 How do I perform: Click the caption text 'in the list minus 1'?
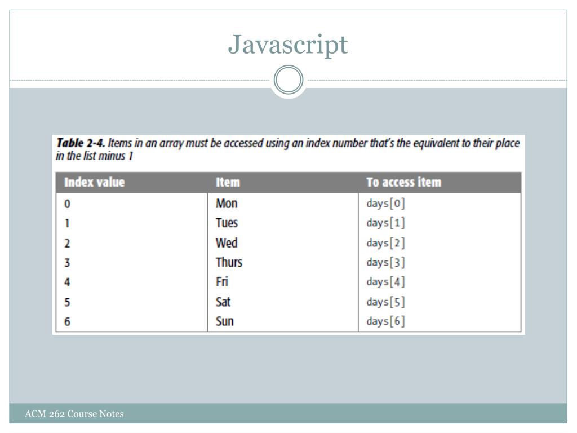tap(95, 156)
